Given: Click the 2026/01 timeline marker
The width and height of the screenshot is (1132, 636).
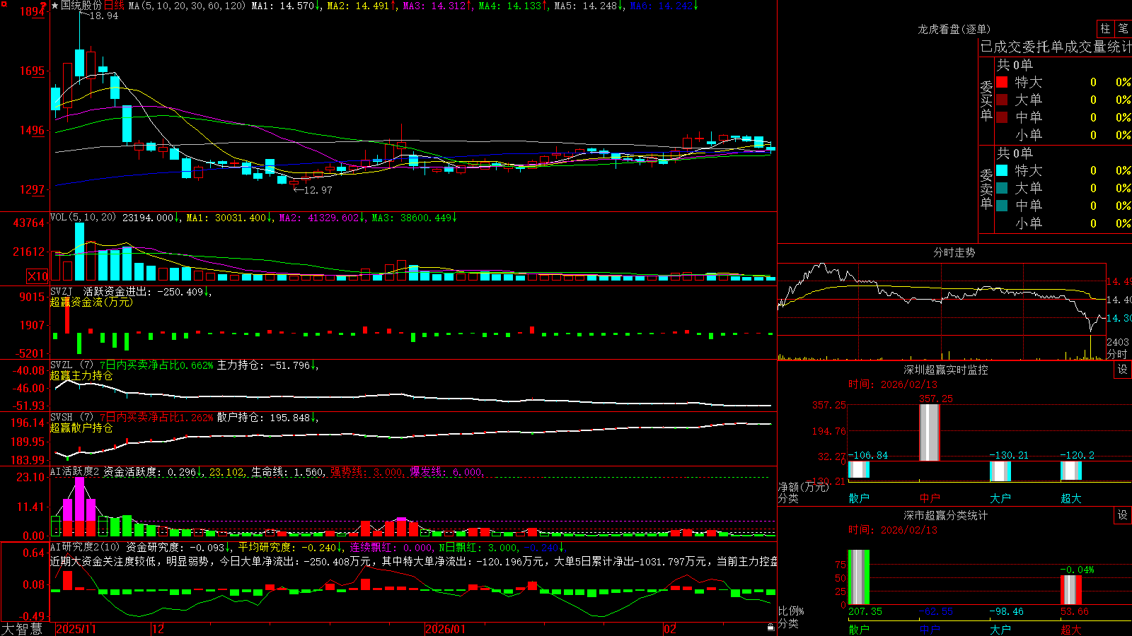Looking at the screenshot, I should [445, 629].
